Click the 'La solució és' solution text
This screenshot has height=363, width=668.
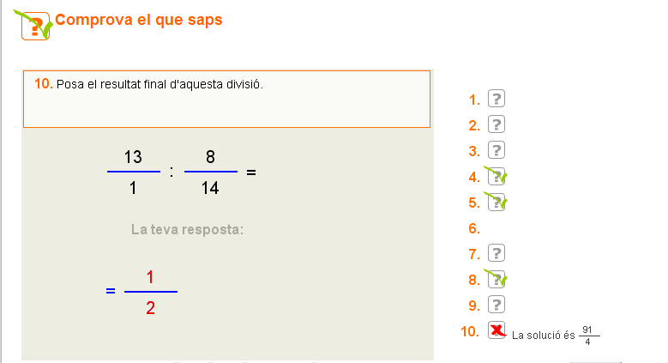pos(543,336)
